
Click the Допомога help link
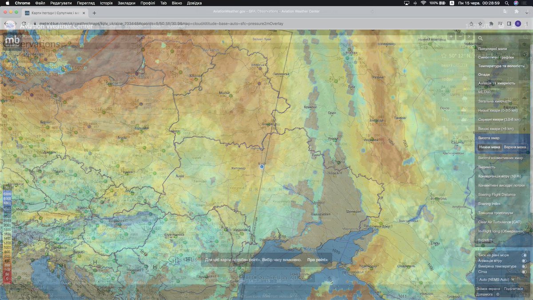click(x=484, y=294)
